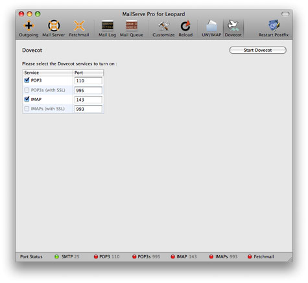Image resolution: width=308 pixels, height=283 pixels.
Task: Open the Mail Server settings
Action: pos(54,28)
